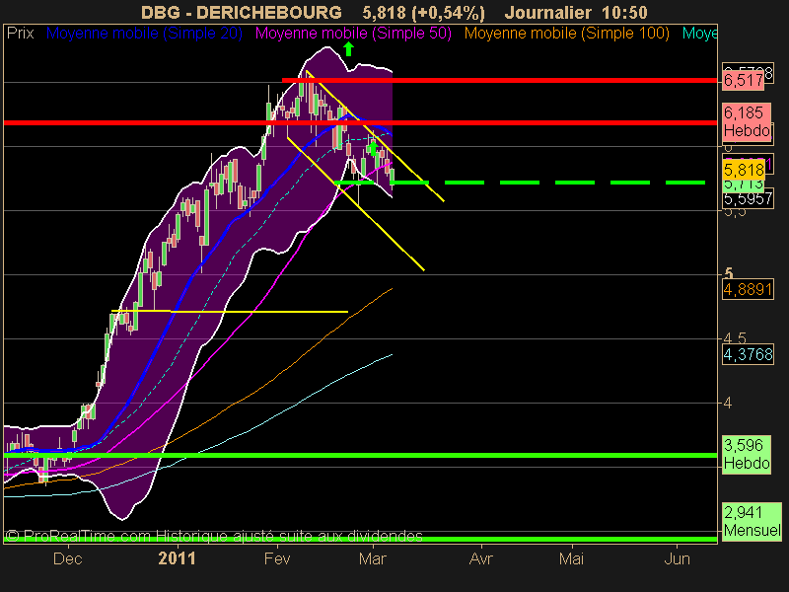Click the '2,941 Mensuel' support label
Image resolution: width=789 pixels, height=592 pixels.
coord(752,522)
